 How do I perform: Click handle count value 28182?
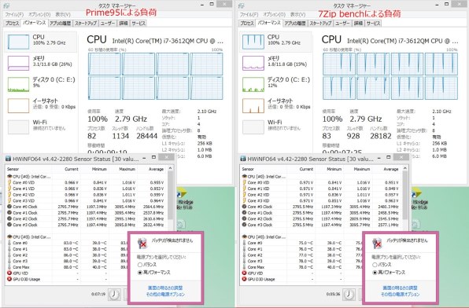point(381,136)
